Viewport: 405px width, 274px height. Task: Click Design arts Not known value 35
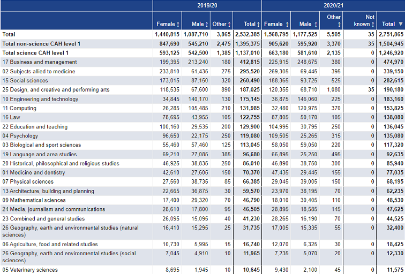371,90
